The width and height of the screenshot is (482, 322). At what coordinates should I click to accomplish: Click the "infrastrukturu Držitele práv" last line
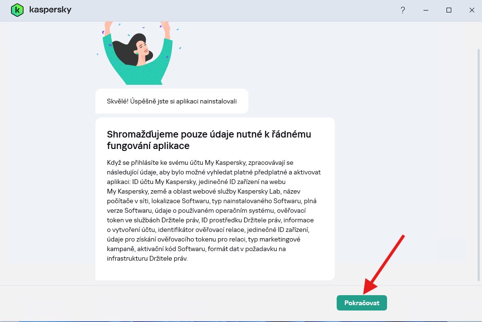pos(147,259)
